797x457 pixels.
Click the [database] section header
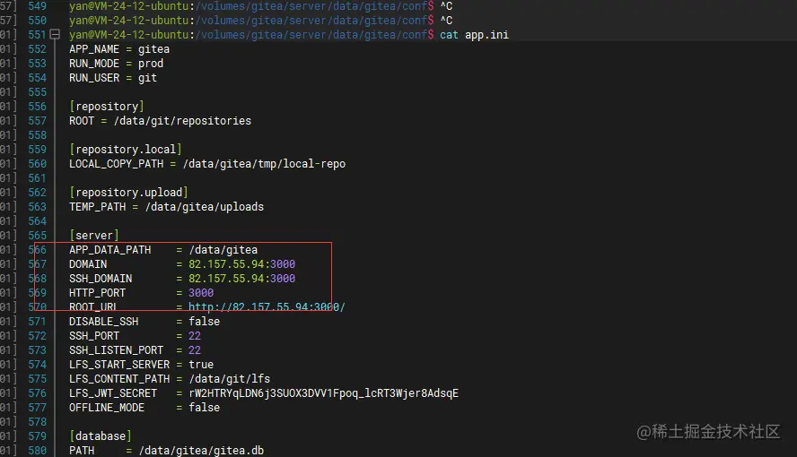click(x=101, y=436)
